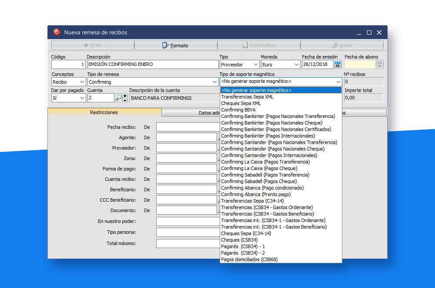Choose Transferencias Sepa XML option
The width and height of the screenshot is (435, 288).
point(247,97)
